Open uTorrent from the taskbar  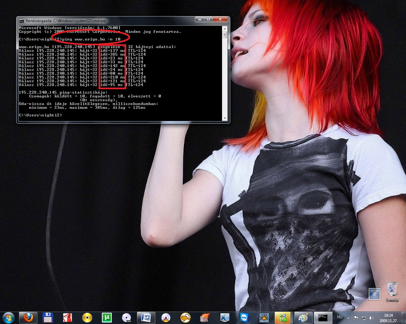pos(107,317)
